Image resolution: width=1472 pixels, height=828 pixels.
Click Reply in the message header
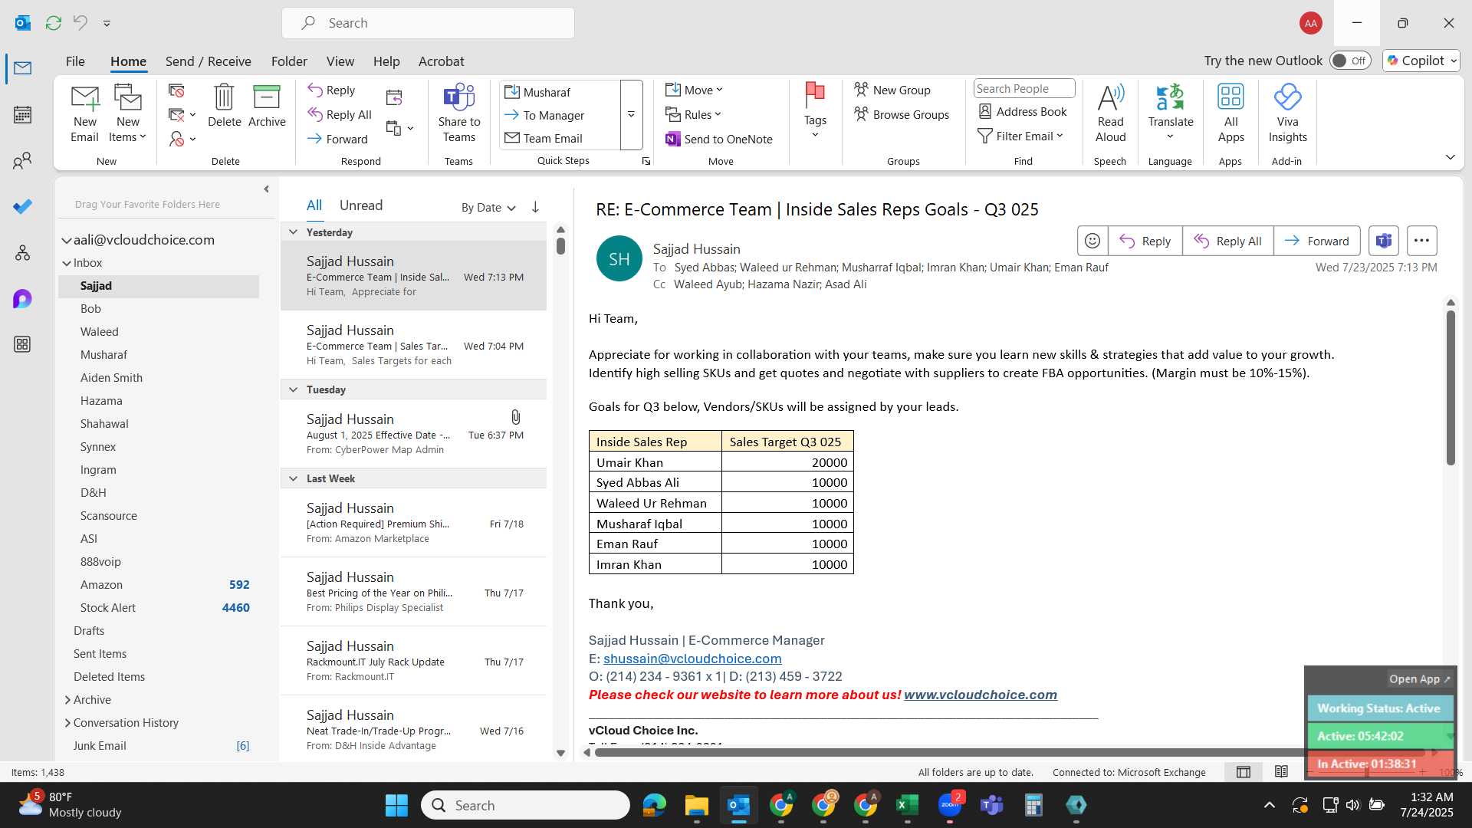click(x=1145, y=241)
